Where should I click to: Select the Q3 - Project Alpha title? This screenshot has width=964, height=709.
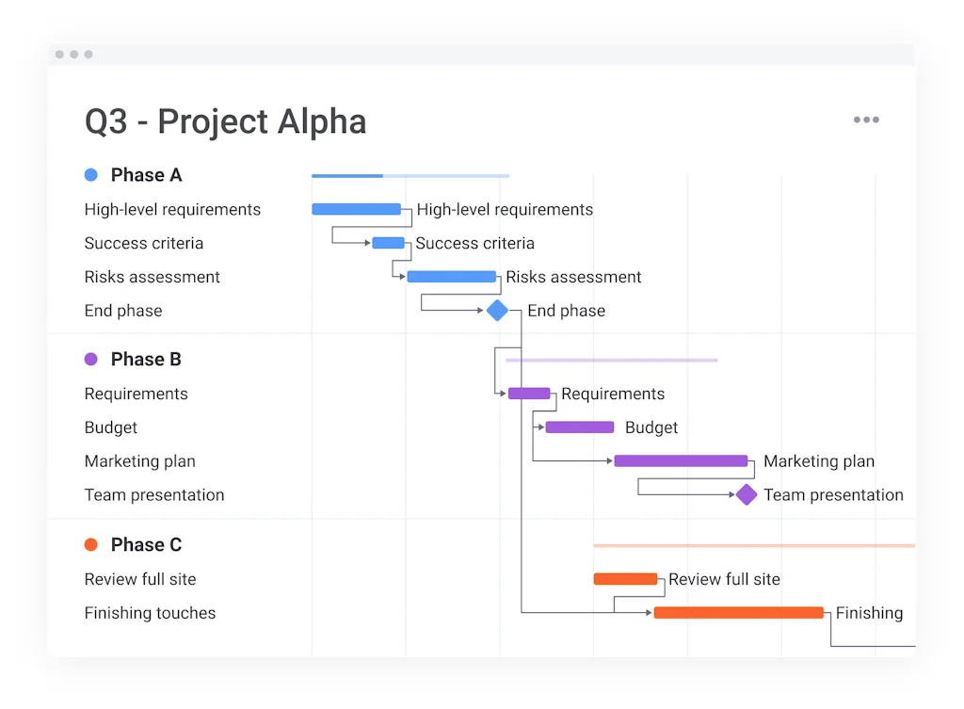point(225,121)
